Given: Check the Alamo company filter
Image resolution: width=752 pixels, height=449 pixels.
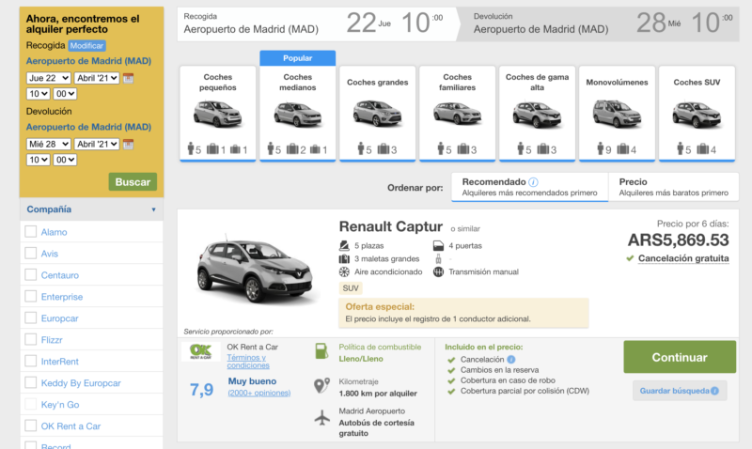Looking at the screenshot, I should click(31, 232).
